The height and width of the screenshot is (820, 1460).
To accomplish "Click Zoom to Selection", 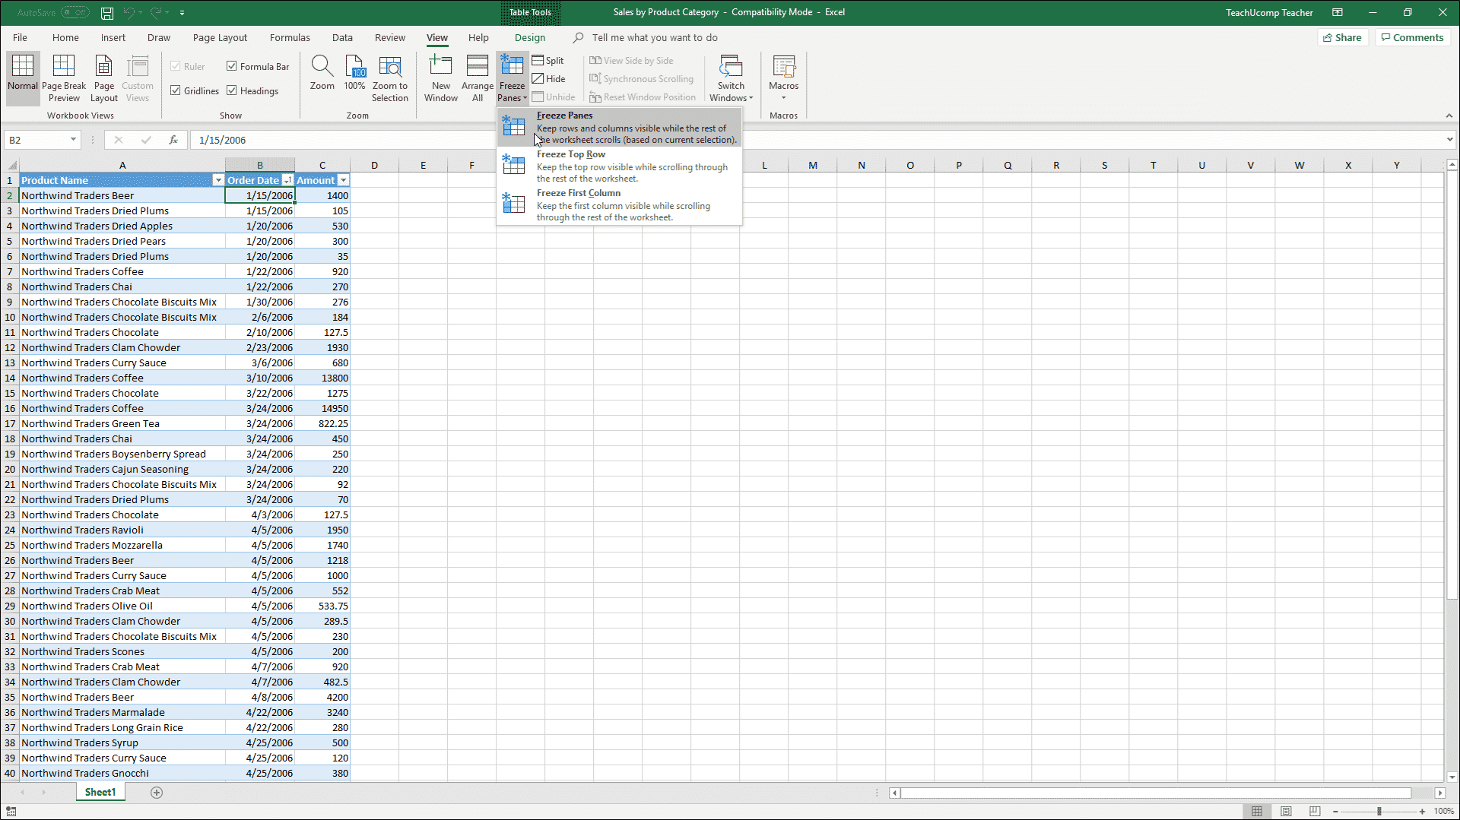I will coord(390,78).
